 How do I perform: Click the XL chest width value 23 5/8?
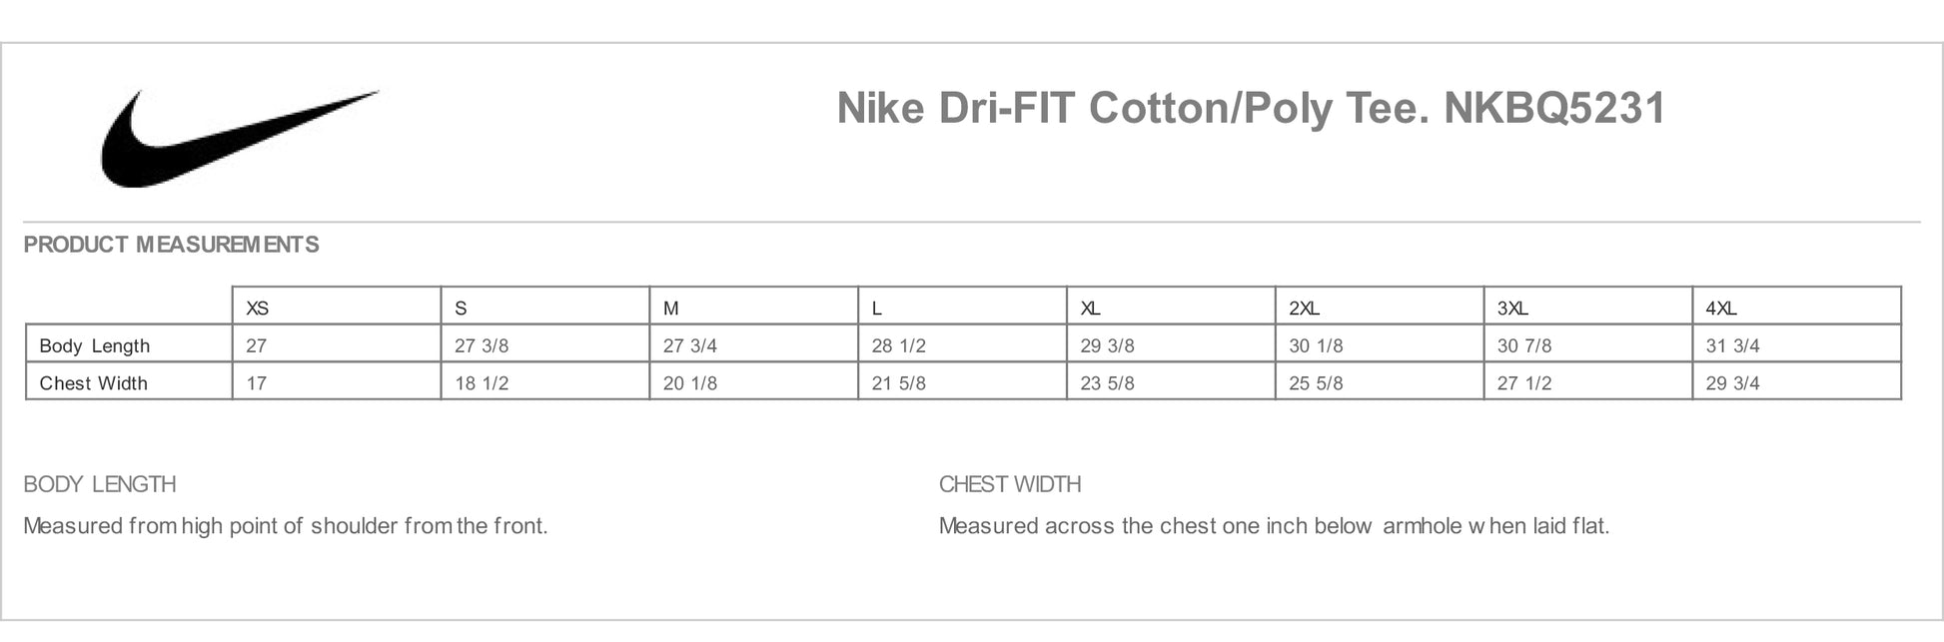1107,383
